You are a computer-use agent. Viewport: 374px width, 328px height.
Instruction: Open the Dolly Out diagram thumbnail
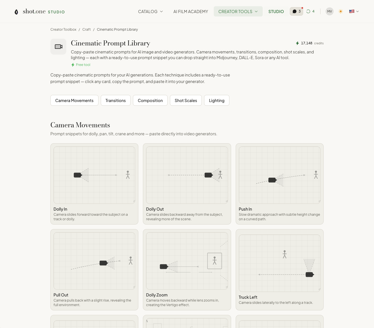[x=187, y=175]
